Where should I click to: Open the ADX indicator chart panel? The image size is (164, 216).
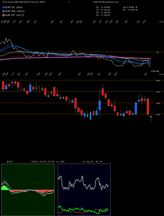84,190
